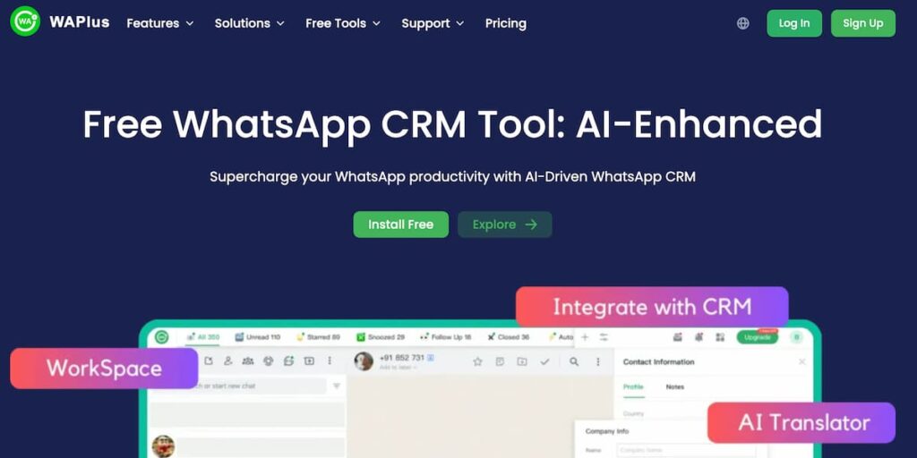Select the Closed 36 tab
Screen dimensions: 917x458
point(509,337)
